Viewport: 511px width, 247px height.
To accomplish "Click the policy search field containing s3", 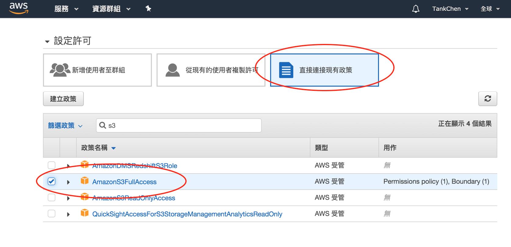I will coord(179,125).
